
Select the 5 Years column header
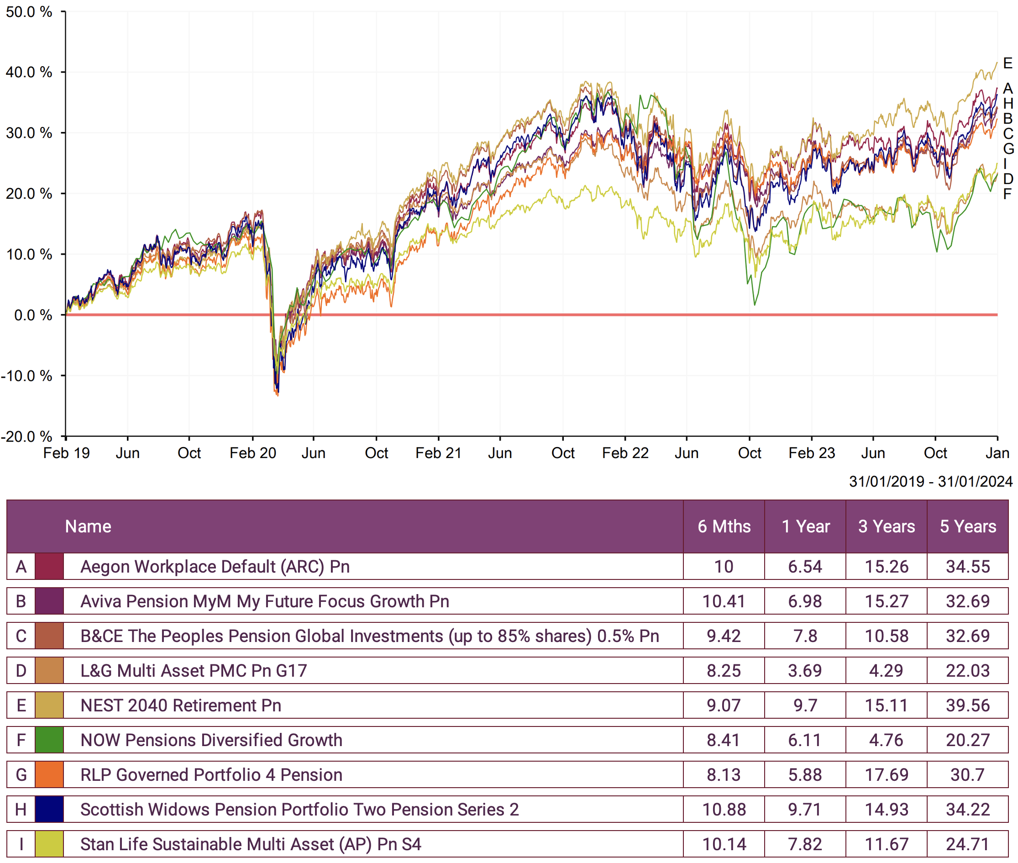(968, 526)
